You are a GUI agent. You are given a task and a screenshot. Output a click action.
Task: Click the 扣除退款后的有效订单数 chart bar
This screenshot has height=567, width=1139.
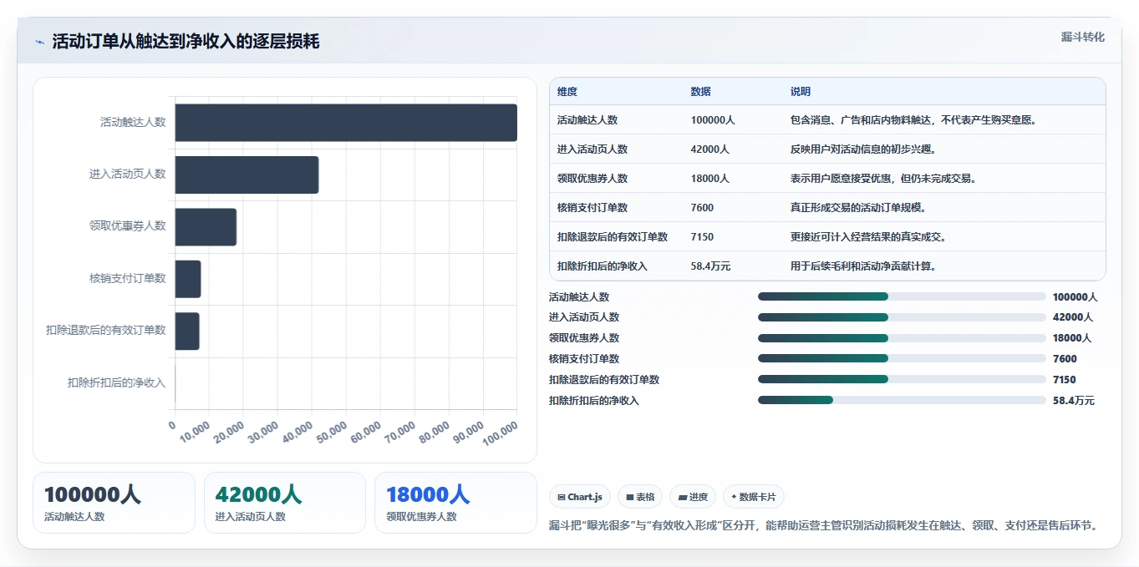187,332
